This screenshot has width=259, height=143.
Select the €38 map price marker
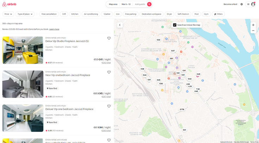142,69
